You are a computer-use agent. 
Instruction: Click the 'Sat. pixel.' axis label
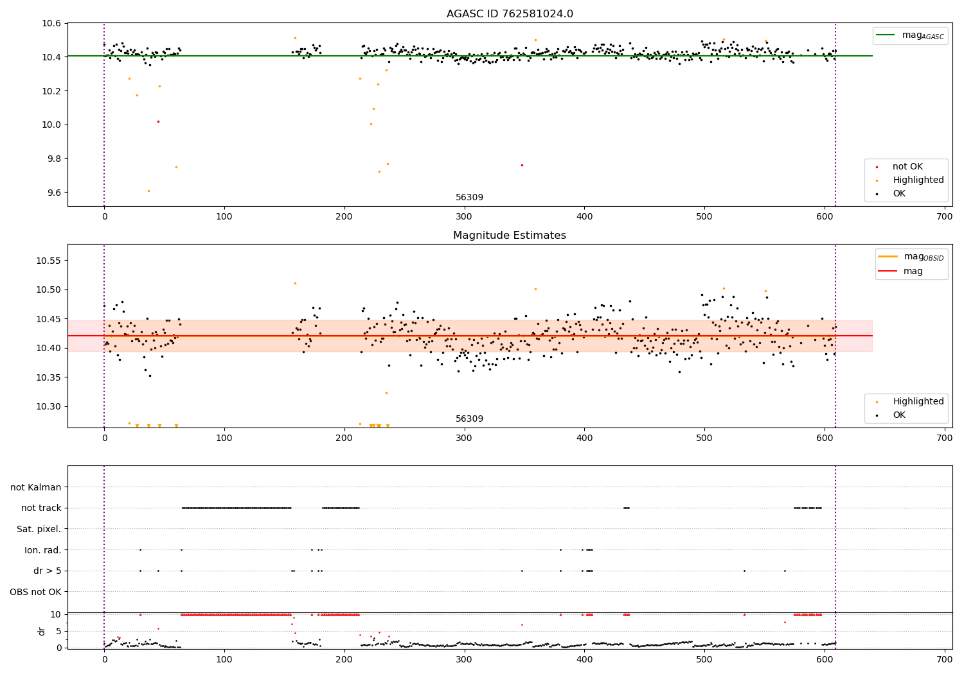tap(39, 529)
